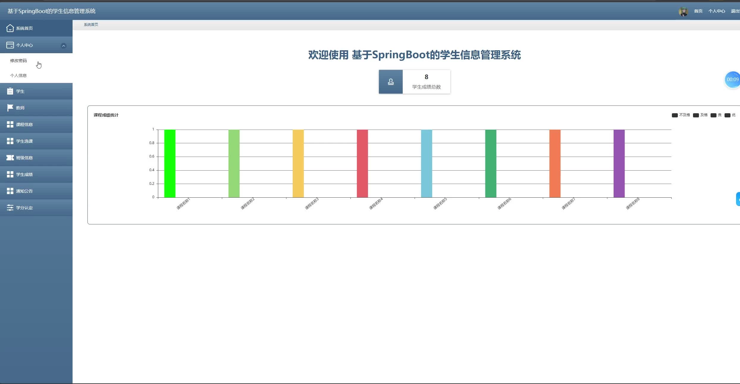Screen dimensions: 740x384
Task: Click the stamp icon on 学生成绩总数 card
Action: [x=391, y=82]
